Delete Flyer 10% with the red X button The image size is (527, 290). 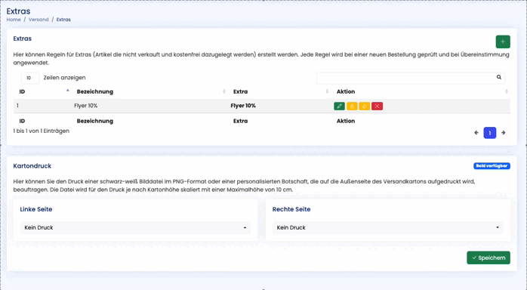pos(377,106)
